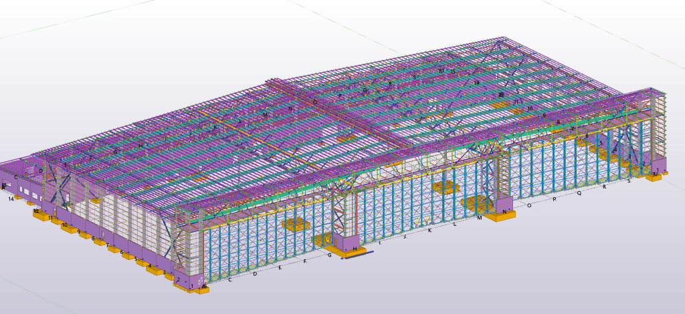Click grid label 6 along left wall base
This screenshot has width=685, height=314.
click(x=121, y=252)
